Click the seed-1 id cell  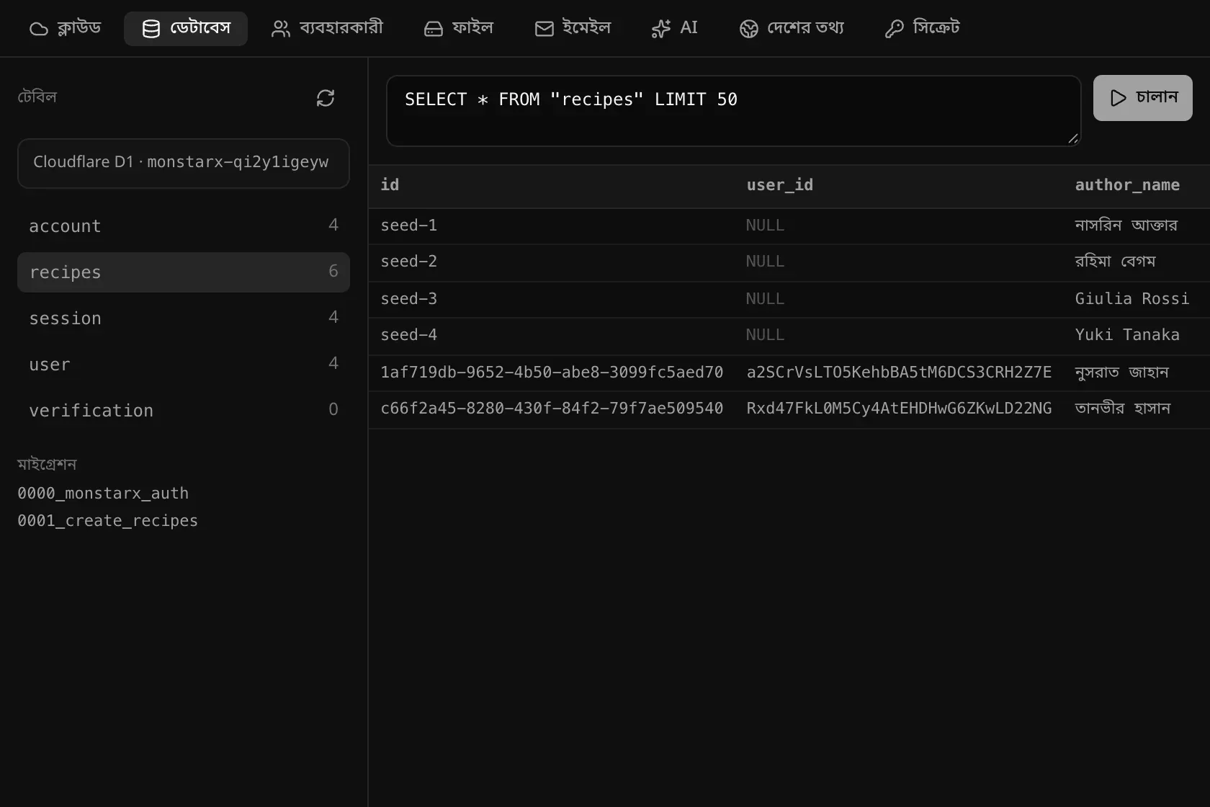[552, 226]
